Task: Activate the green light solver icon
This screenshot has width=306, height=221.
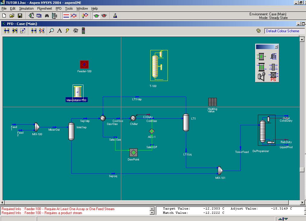Action: point(96,16)
